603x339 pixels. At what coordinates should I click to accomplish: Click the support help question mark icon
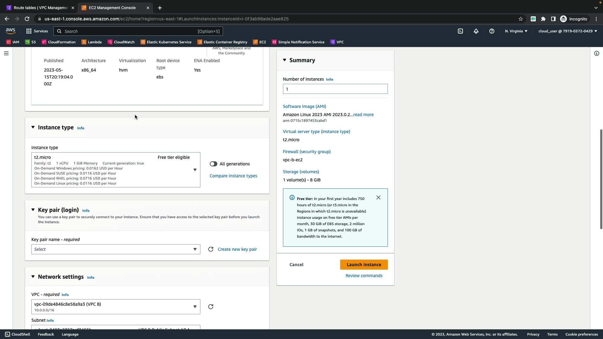[x=492, y=31]
